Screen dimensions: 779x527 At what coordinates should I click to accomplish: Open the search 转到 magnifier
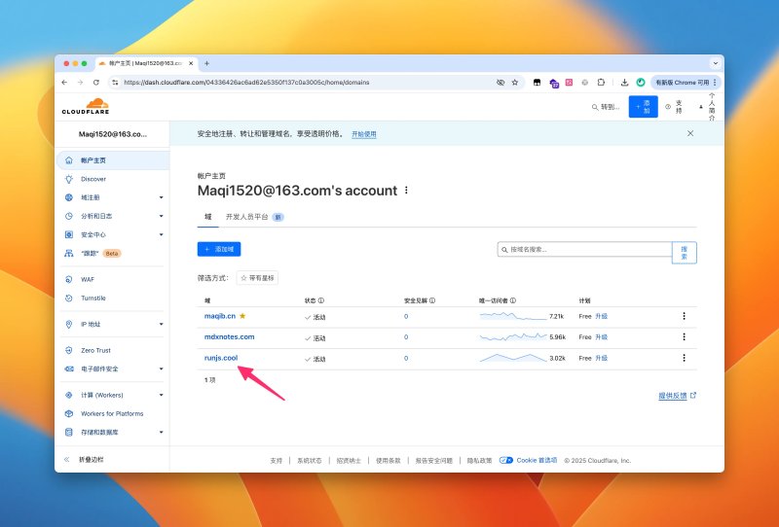pyautogui.click(x=594, y=107)
